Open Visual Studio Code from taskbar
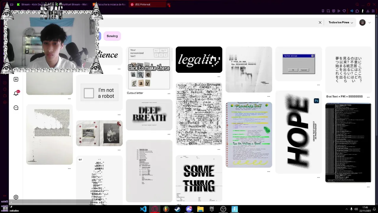The height and width of the screenshot is (213, 378). 143,209
